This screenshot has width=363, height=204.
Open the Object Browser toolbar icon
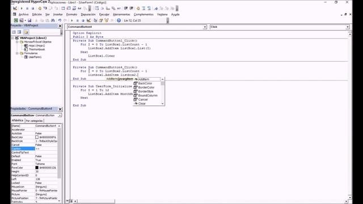pyautogui.click(x=106, y=20)
